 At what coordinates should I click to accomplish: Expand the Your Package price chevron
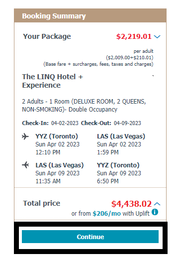coord(157,36)
